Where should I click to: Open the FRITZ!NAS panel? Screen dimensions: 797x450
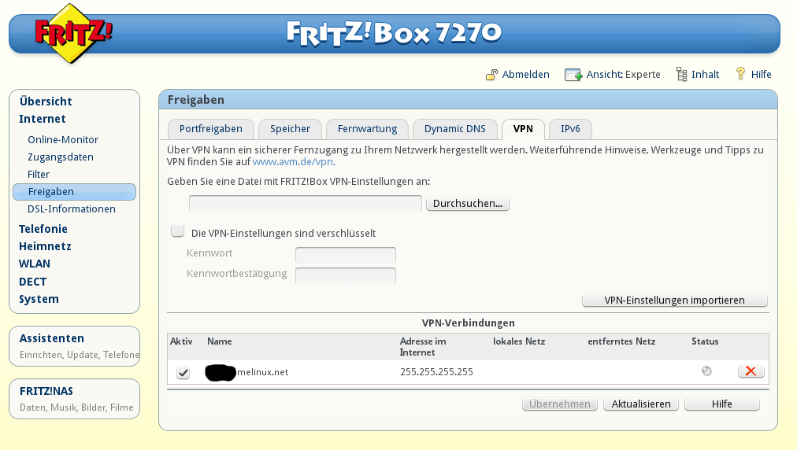pos(74,399)
